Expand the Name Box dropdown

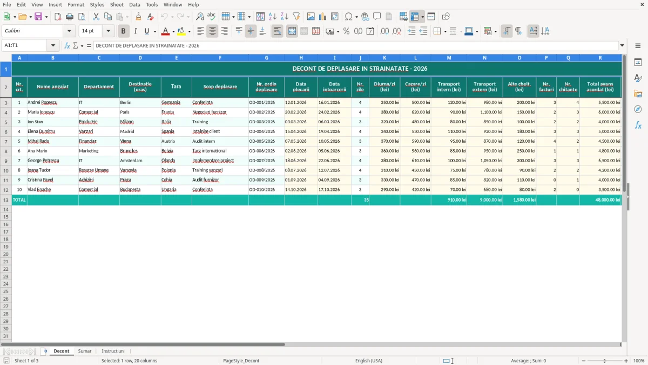pyautogui.click(x=53, y=45)
